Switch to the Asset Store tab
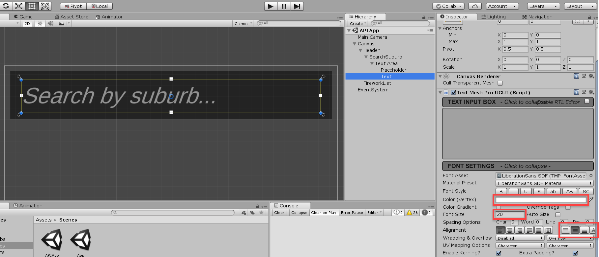Viewport: 599px width, 257px height. [x=71, y=17]
